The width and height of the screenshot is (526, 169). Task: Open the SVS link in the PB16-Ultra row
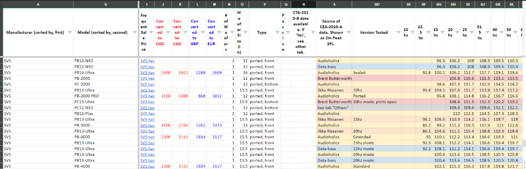[148, 72]
